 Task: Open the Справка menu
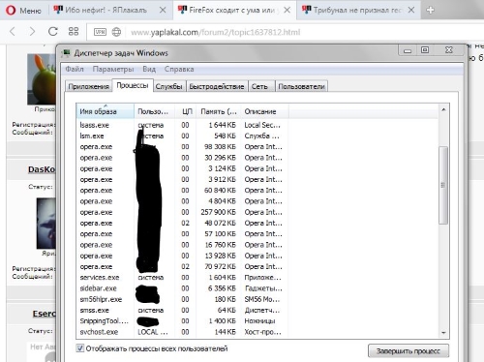(179, 69)
